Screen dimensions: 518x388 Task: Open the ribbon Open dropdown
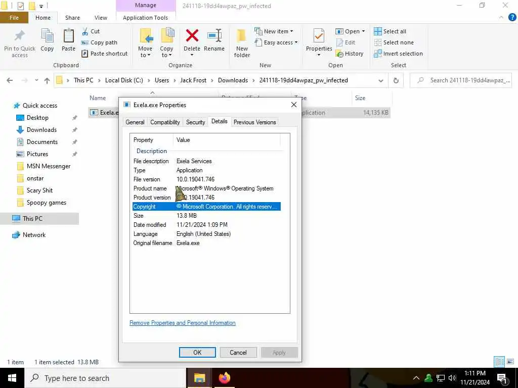click(350, 31)
